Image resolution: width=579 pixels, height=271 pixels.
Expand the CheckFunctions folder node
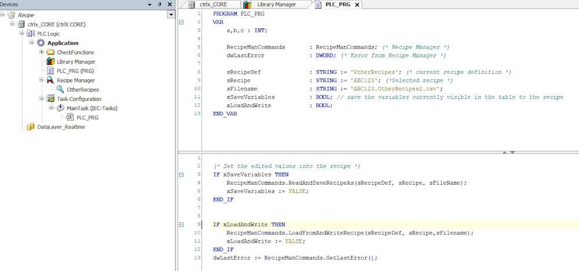[41, 52]
